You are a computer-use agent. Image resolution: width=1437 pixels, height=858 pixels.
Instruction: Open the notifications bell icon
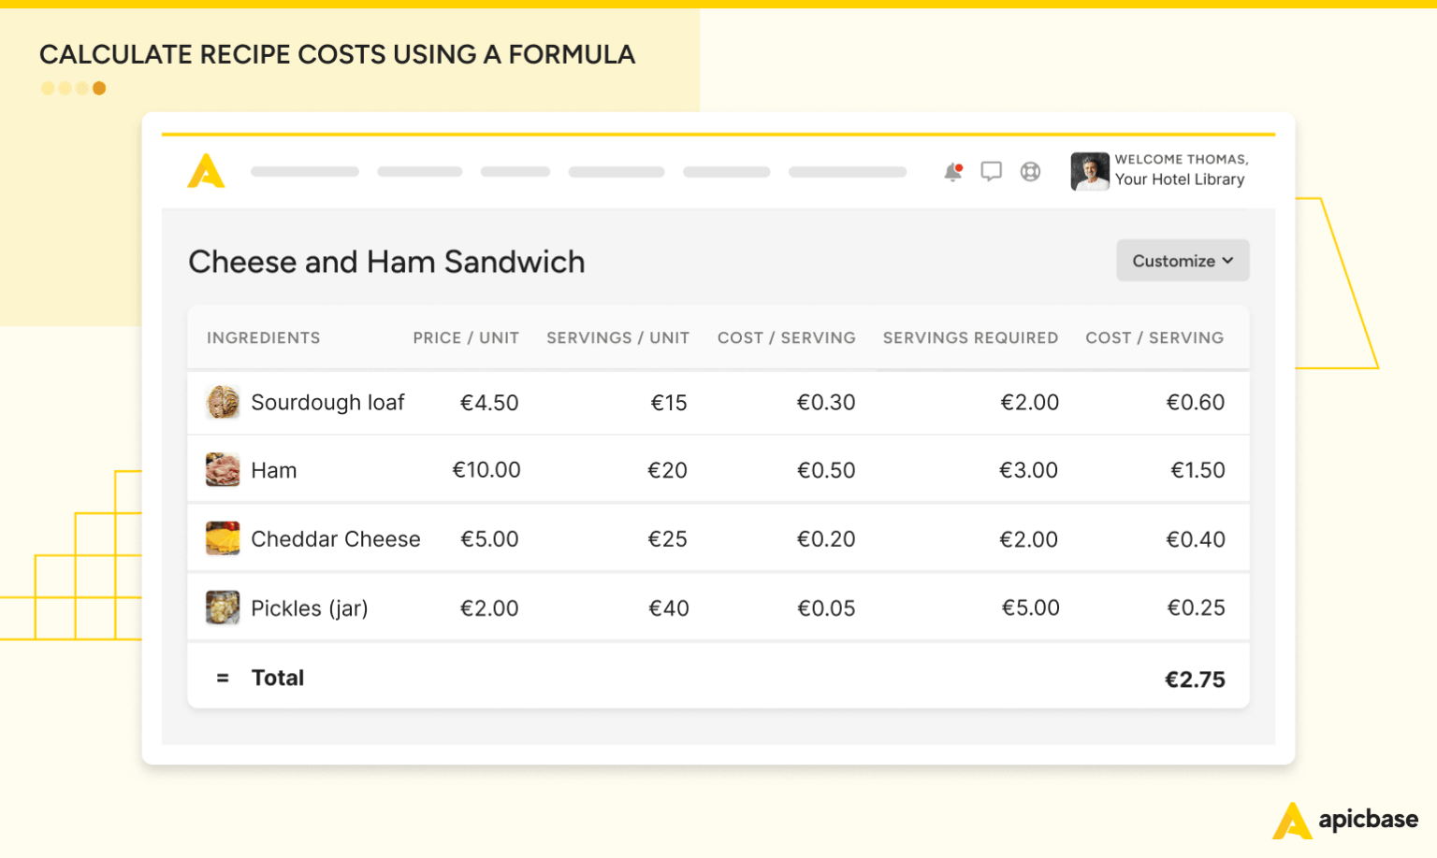click(952, 172)
